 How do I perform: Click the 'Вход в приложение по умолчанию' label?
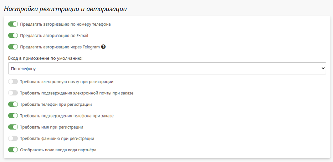click(x=45, y=58)
